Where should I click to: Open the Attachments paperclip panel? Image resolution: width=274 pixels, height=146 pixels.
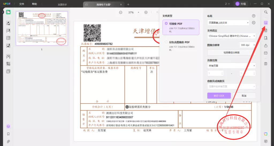point(8,141)
